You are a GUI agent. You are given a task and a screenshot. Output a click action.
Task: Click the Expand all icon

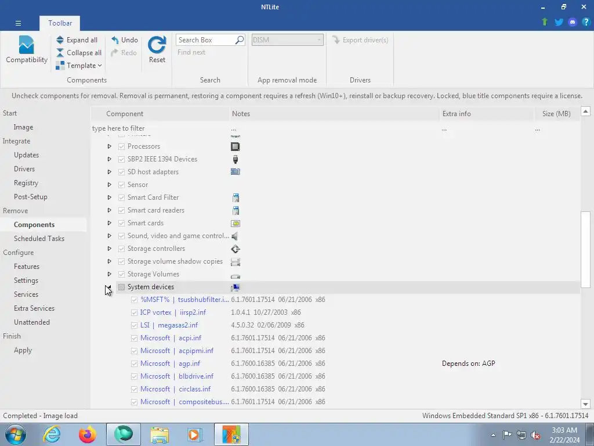pos(60,40)
